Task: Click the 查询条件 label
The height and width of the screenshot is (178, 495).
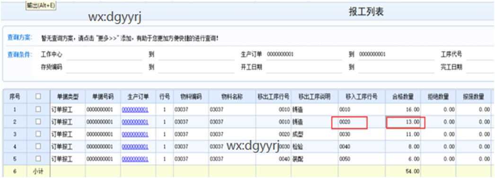Action: [20, 54]
